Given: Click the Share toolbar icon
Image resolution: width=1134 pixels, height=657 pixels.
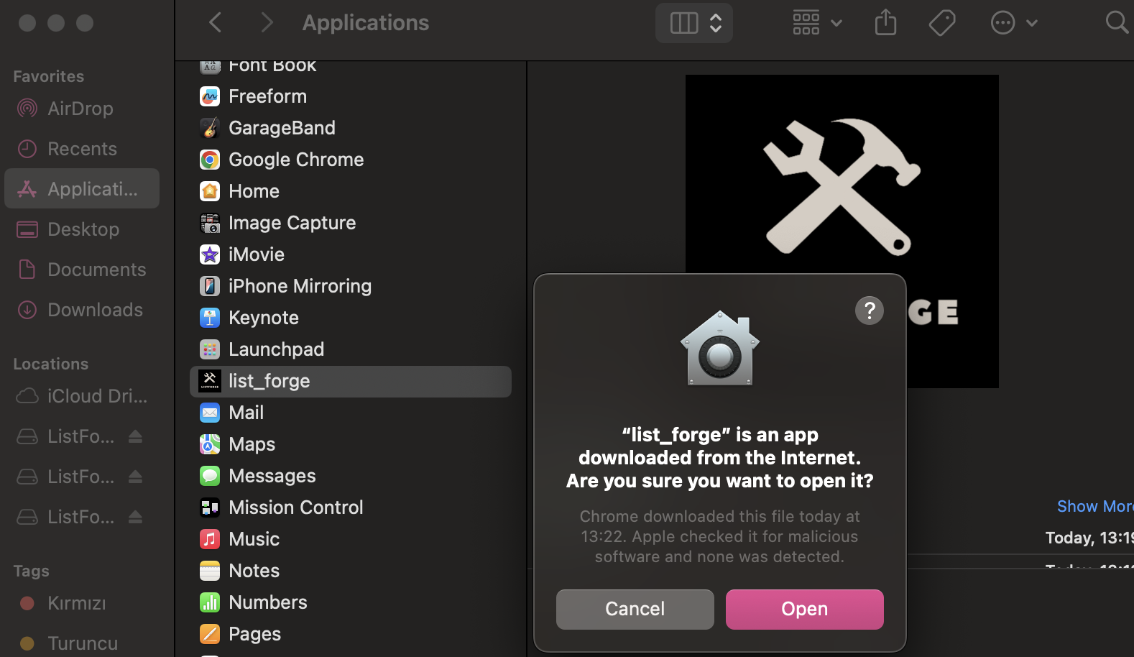Looking at the screenshot, I should click(885, 22).
